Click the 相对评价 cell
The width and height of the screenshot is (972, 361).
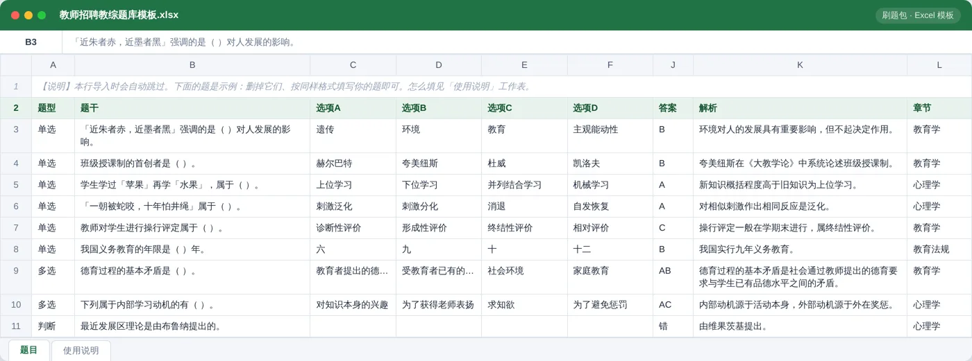click(x=610, y=228)
